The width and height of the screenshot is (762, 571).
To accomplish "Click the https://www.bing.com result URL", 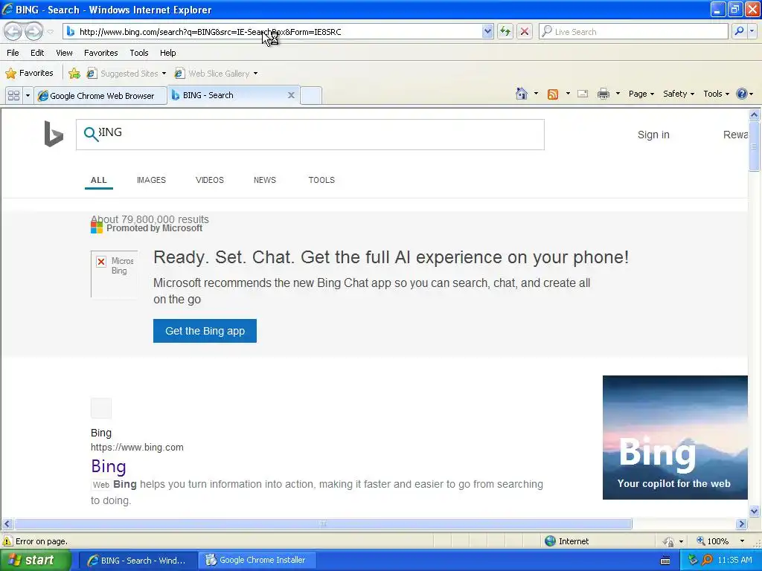I will click(x=137, y=447).
